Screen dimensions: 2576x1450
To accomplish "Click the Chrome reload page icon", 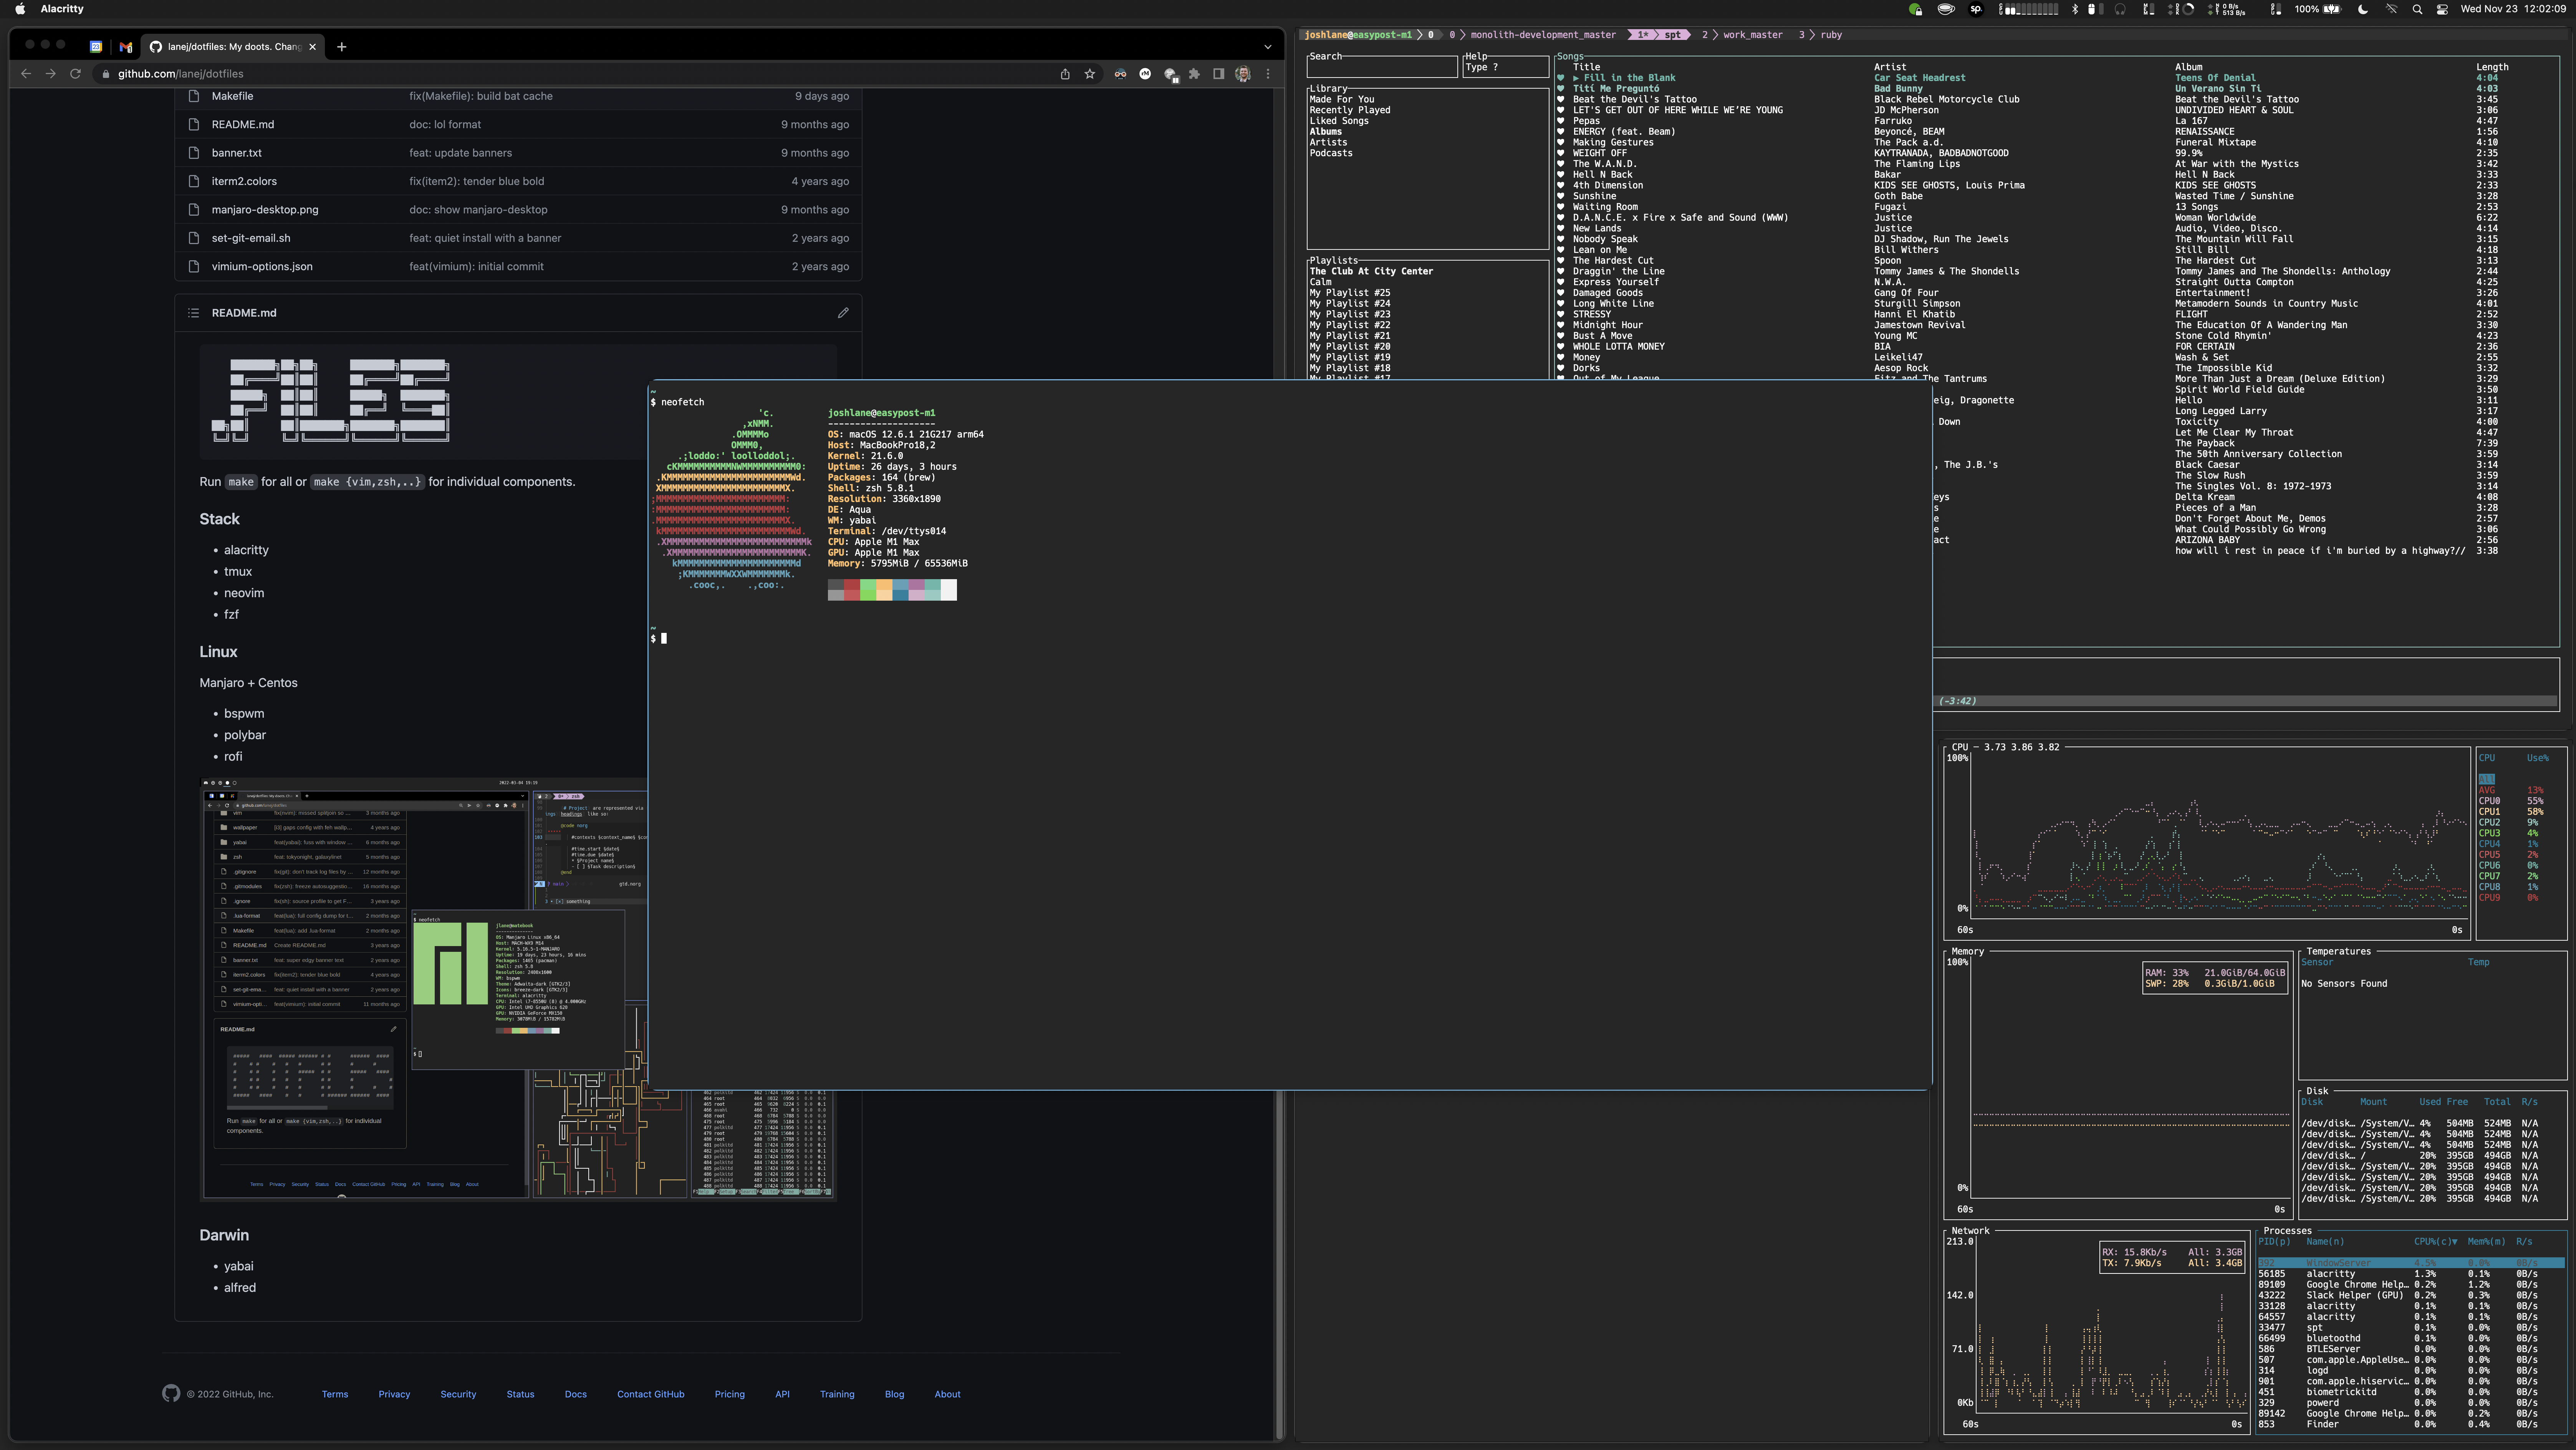I will [75, 74].
